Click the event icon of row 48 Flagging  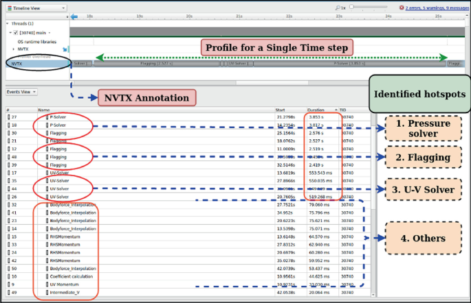point(8,156)
